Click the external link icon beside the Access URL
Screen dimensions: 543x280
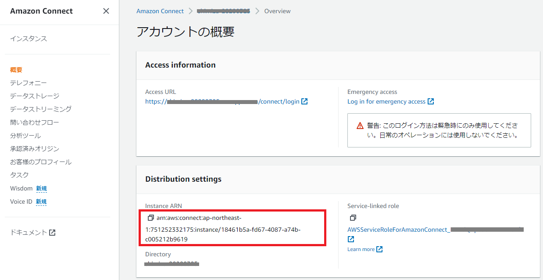click(304, 101)
